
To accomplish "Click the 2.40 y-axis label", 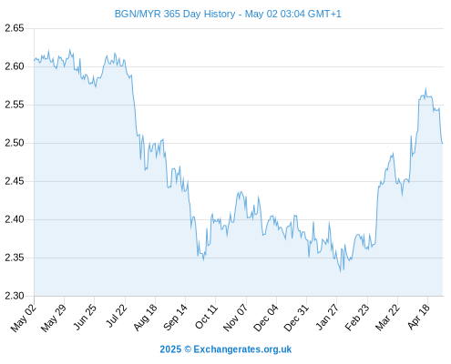I will point(15,219).
